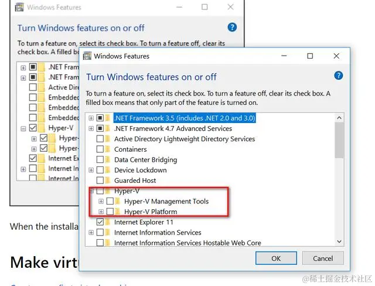
Task: Click folder icon beside Internet Explorer 11 in front dialog
Action: click(x=108, y=222)
